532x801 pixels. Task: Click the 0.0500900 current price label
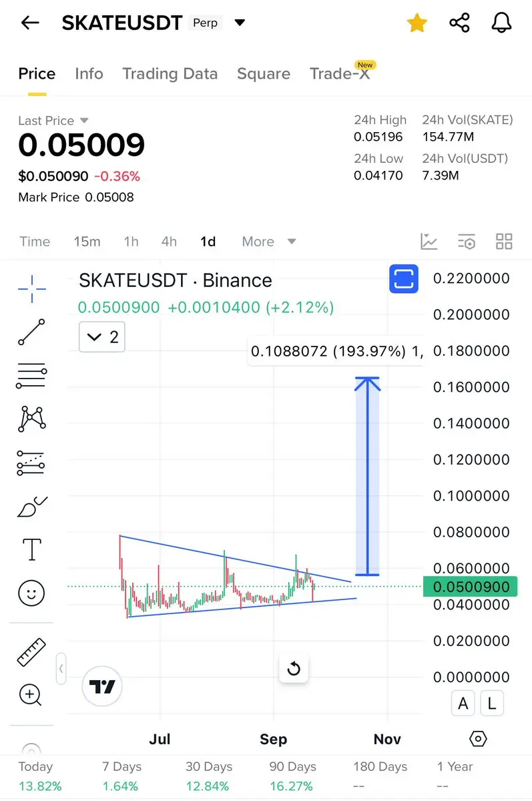pos(471,587)
